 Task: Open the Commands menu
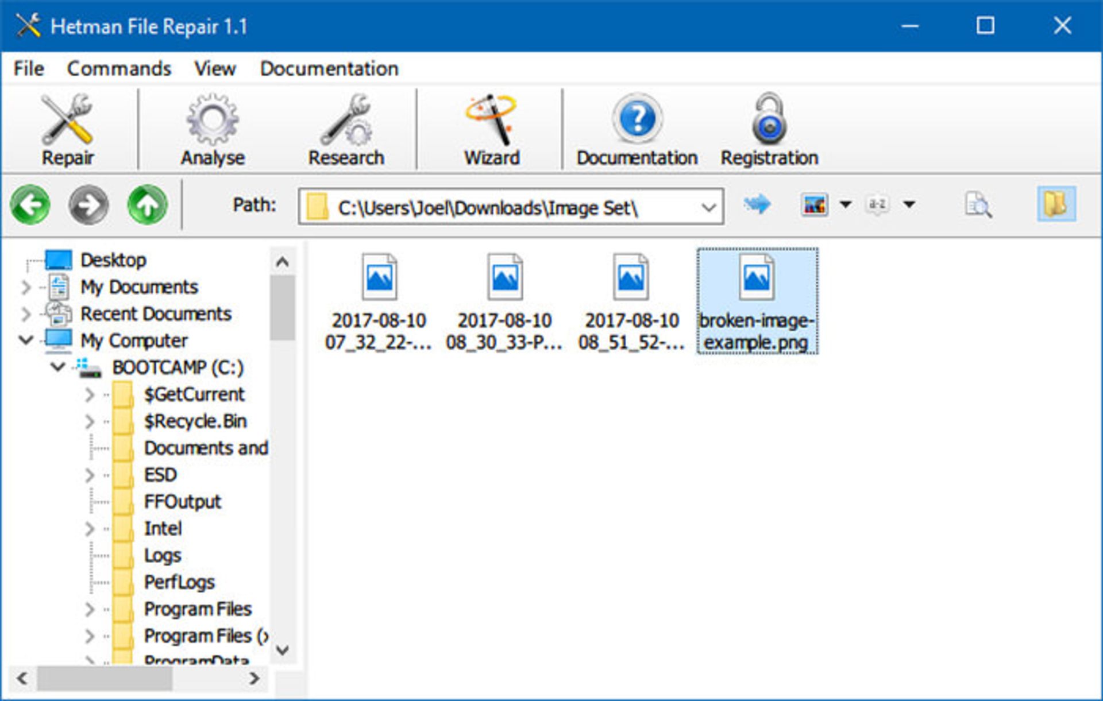tap(118, 68)
